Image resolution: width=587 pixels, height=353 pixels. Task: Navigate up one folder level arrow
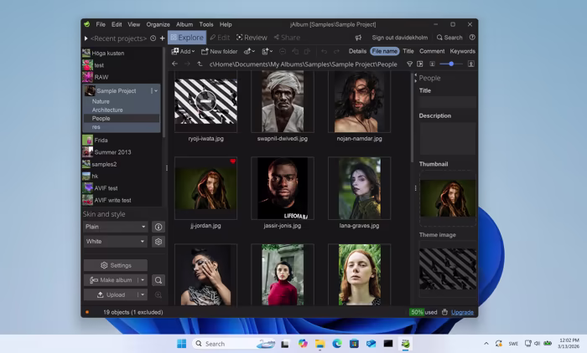click(200, 64)
